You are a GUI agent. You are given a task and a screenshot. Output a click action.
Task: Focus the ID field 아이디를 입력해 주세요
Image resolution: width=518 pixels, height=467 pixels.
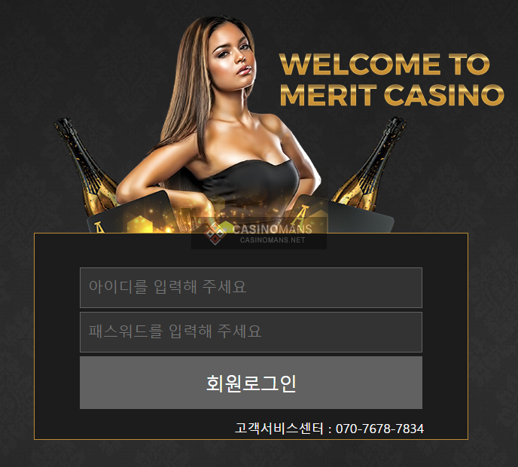(251, 288)
